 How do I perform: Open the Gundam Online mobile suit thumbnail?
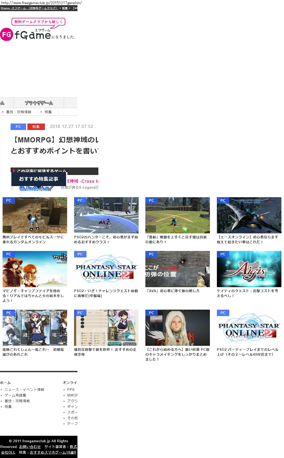[x=35, y=215]
